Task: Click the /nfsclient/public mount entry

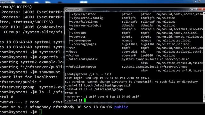Action: [83, 59]
